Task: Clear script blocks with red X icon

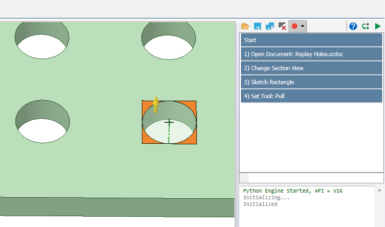Action: pyautogui.click(x=282, y=26)
